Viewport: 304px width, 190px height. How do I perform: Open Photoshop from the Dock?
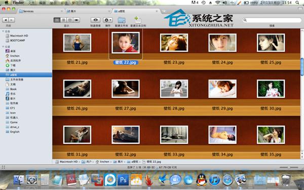[x=123, y=180]
